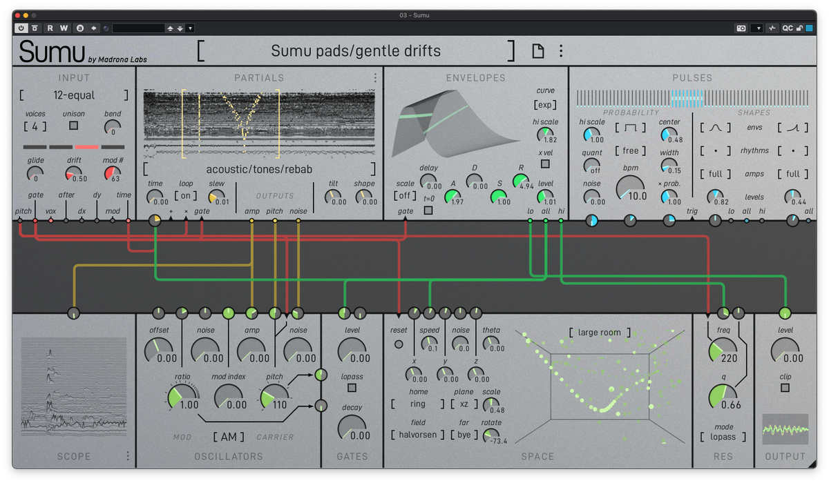
Task: Toggle the Gates lopass checkbox
Action: 352,388
